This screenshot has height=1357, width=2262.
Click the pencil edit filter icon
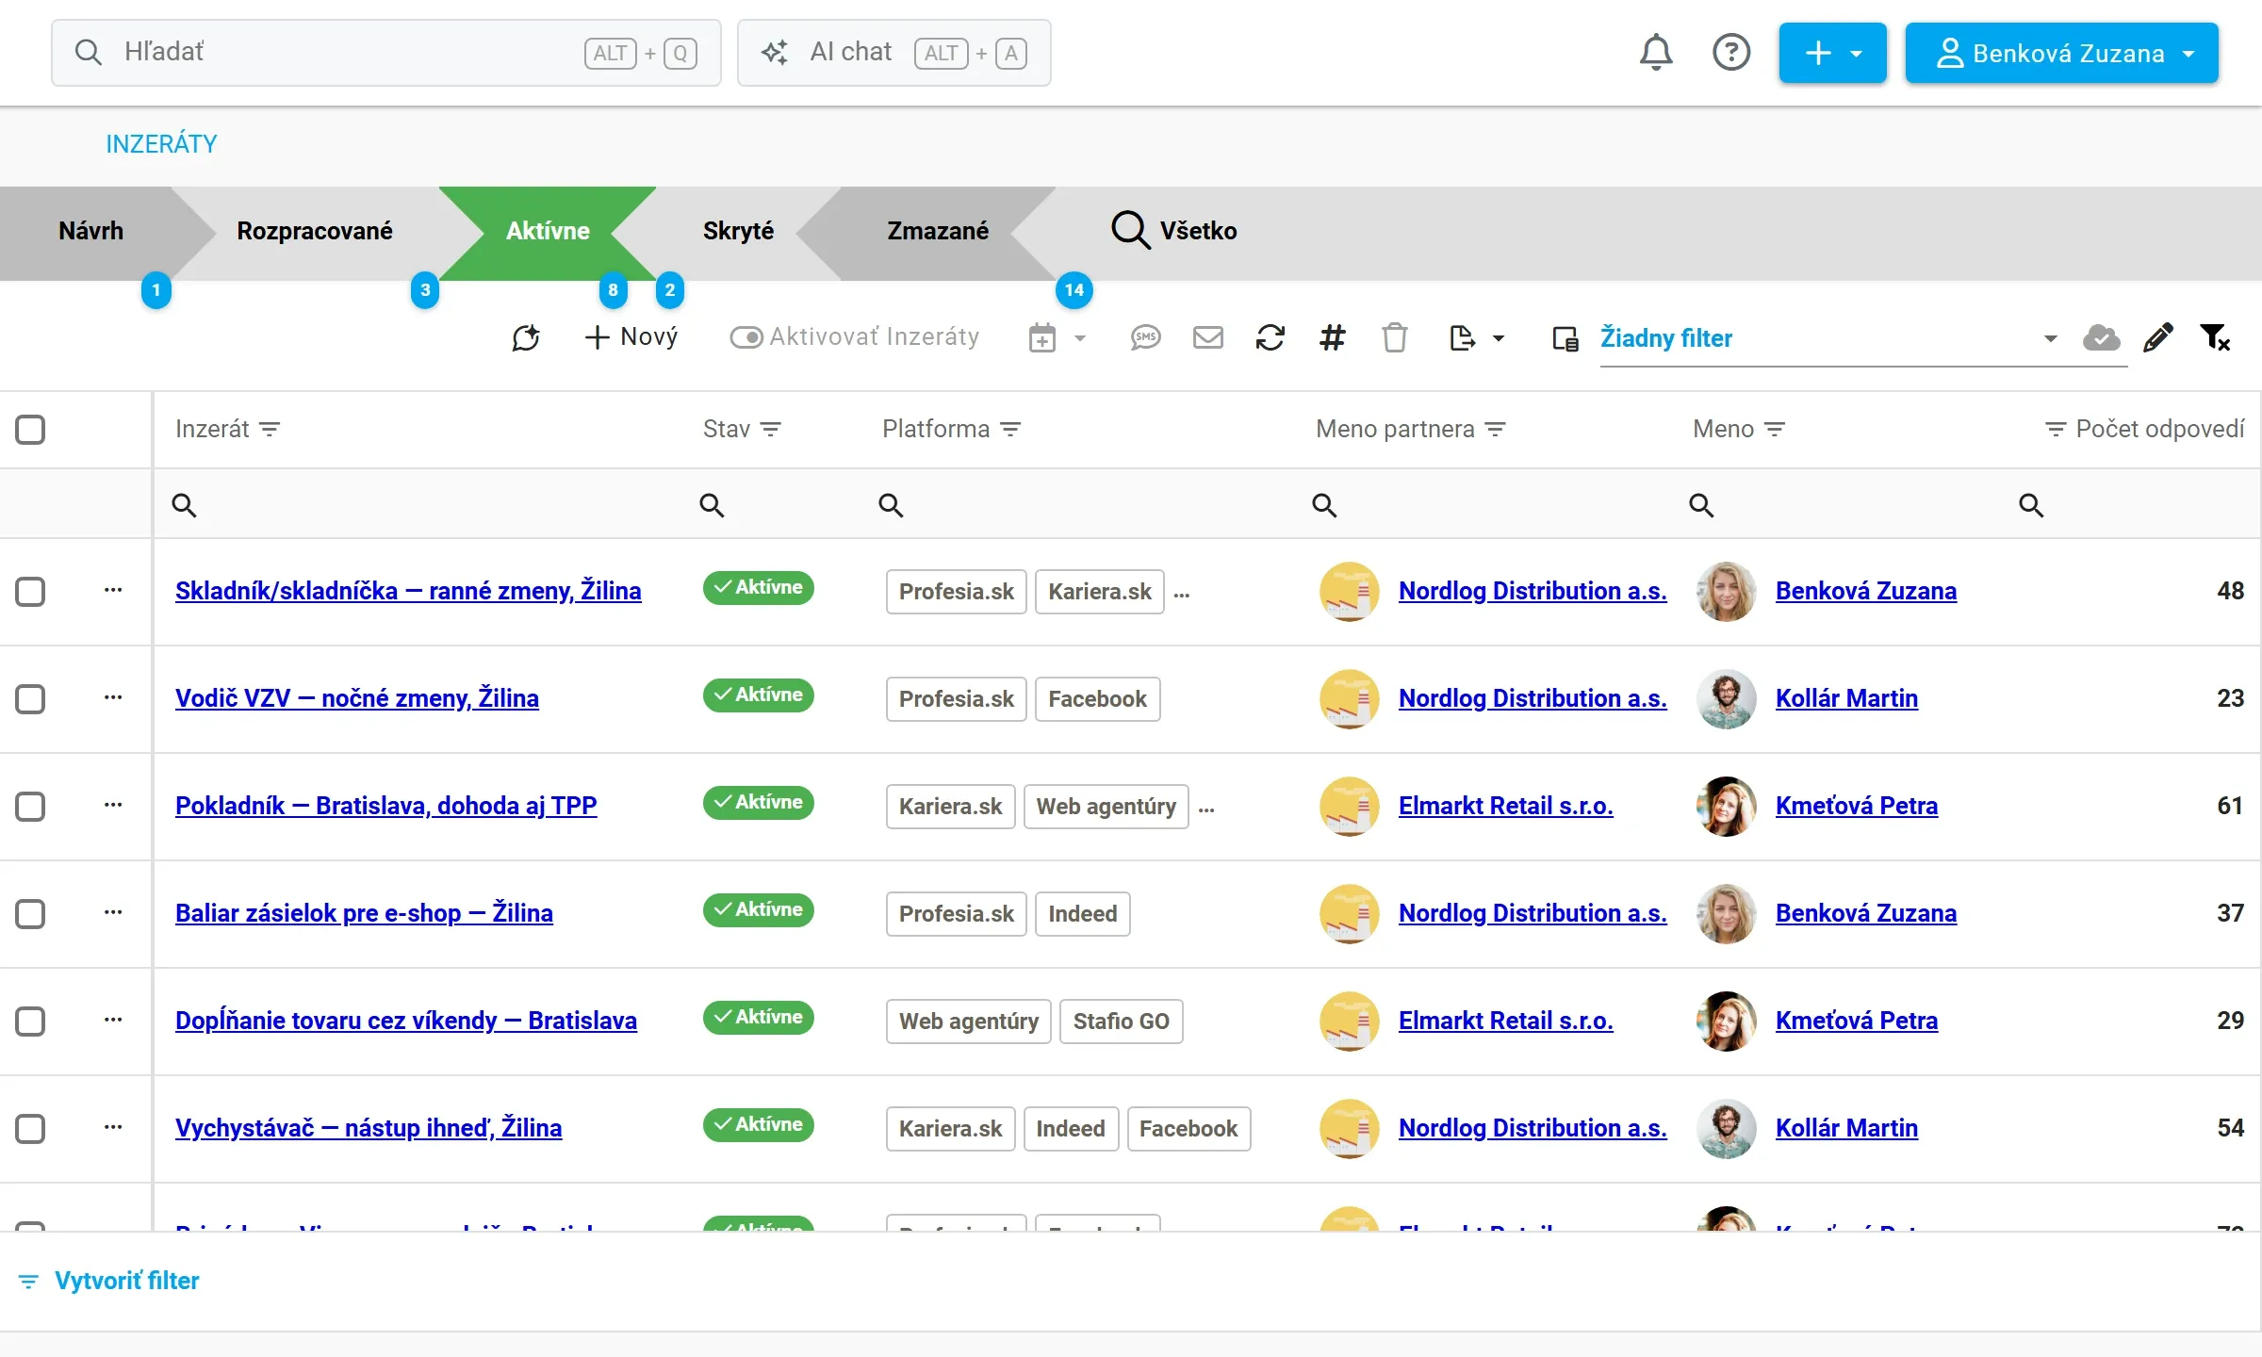click(2158, 337)
